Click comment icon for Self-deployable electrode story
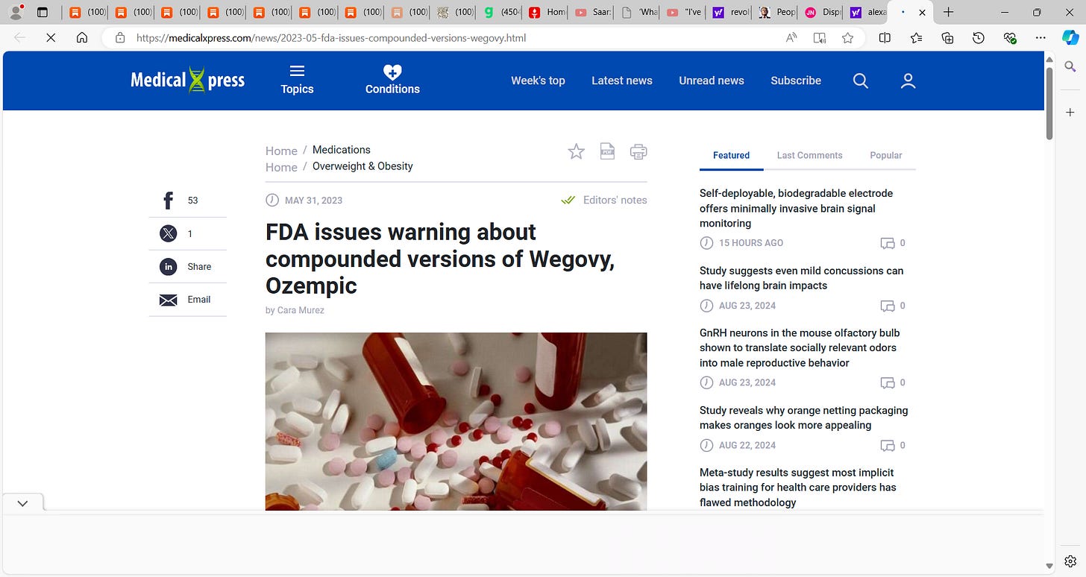1086x577 pixels. click(887, 243)
